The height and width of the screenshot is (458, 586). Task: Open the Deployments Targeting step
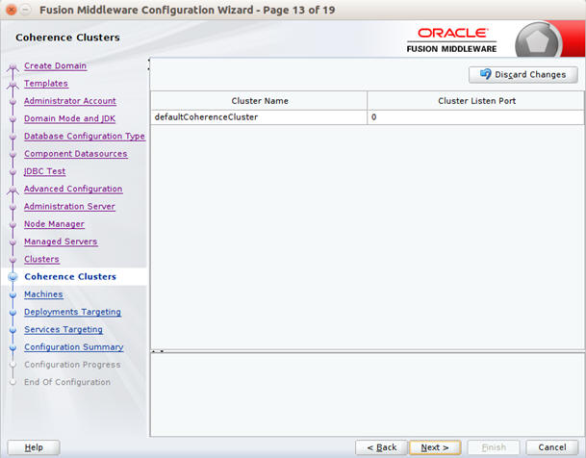pyautogui.click(x=72, y=312)
